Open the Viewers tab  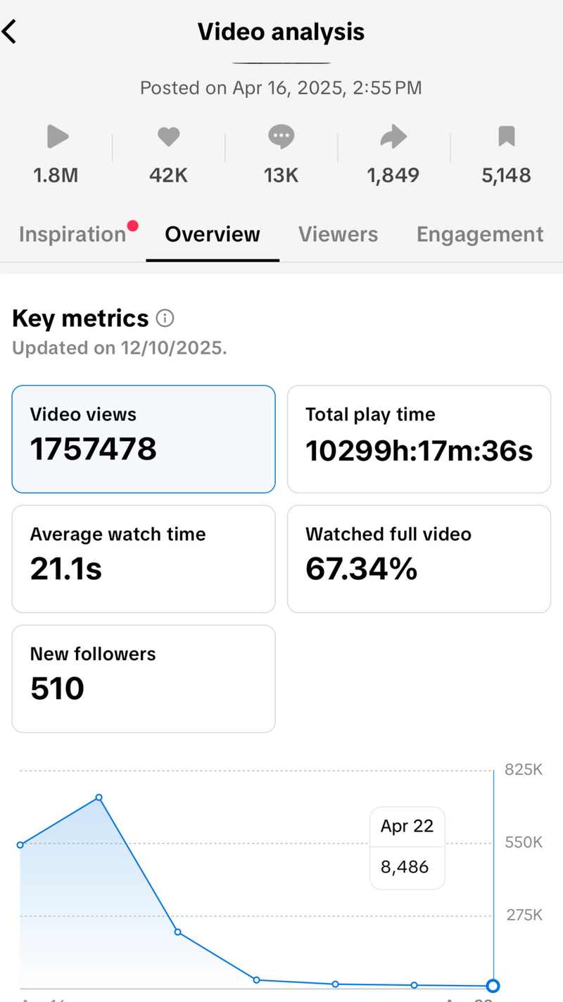338,235
